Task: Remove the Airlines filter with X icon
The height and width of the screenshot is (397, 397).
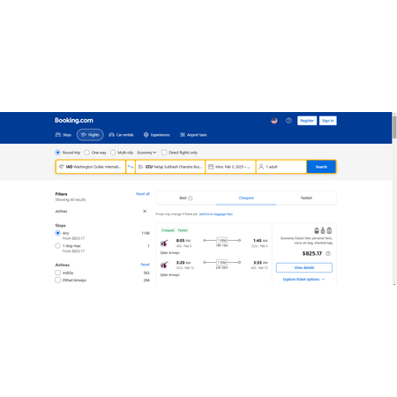Action: (x=145, y=211)
